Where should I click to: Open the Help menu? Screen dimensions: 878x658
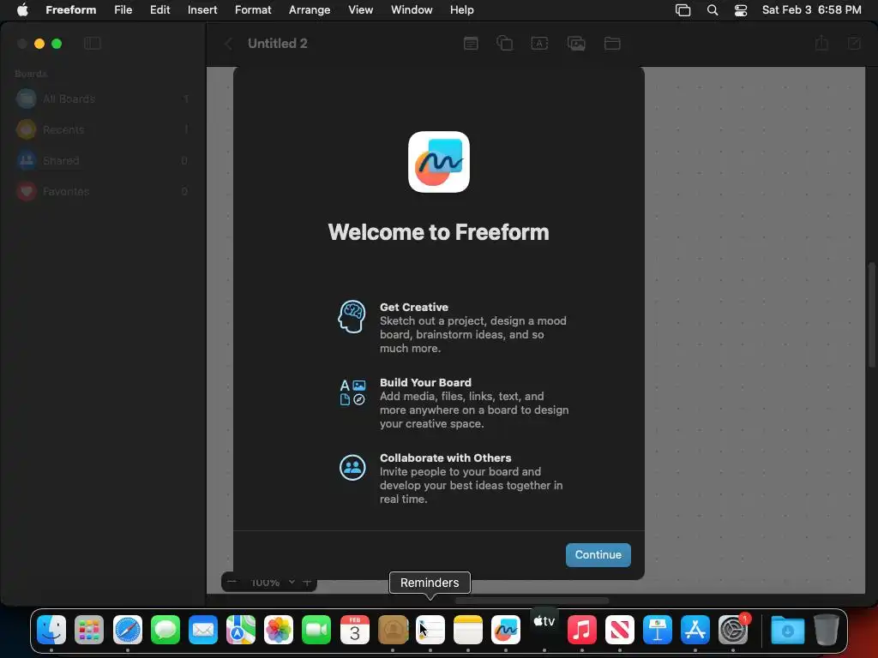[461, 10]
